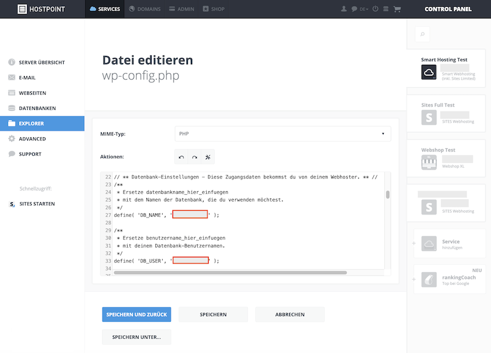Click the info icon beside Server Übersicht

click(12, 63)
